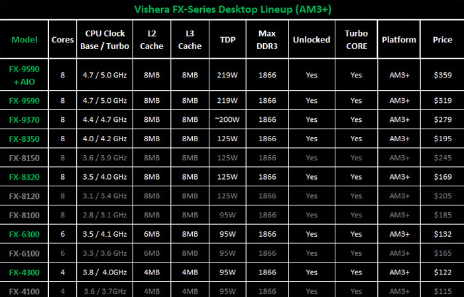Select the FX-6300 model cell

coord(25,234)
